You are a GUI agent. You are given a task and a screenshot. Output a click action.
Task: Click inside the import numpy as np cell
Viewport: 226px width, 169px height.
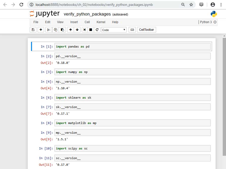tap(133, 72)
